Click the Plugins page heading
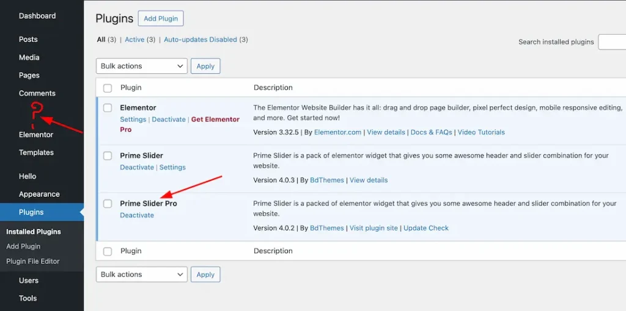The height and width of the screenshot is (311, 626). pyautogui.click(x=114, y=18)
